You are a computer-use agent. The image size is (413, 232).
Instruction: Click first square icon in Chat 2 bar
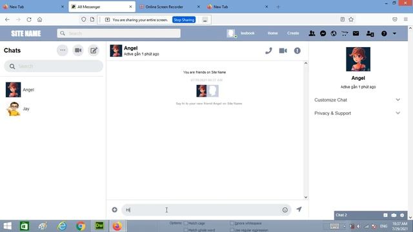tap(385, 215)
